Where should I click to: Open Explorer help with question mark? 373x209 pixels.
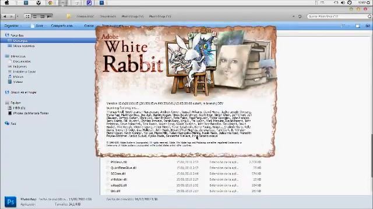[368, 26]
